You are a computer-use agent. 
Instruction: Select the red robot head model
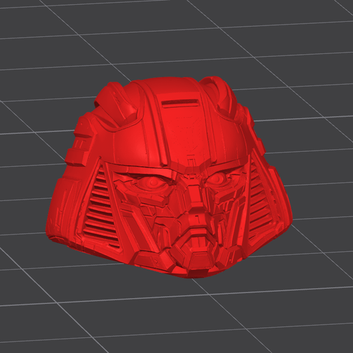169,178
